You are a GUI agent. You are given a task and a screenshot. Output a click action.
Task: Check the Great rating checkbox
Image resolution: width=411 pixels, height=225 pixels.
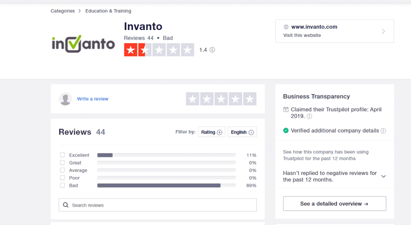click(62, 163)
